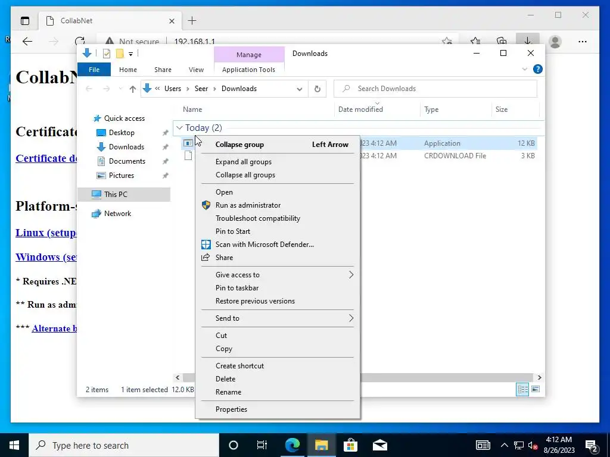Open the Home ribbon tab
610x457 pixels.
coord(128,70)
